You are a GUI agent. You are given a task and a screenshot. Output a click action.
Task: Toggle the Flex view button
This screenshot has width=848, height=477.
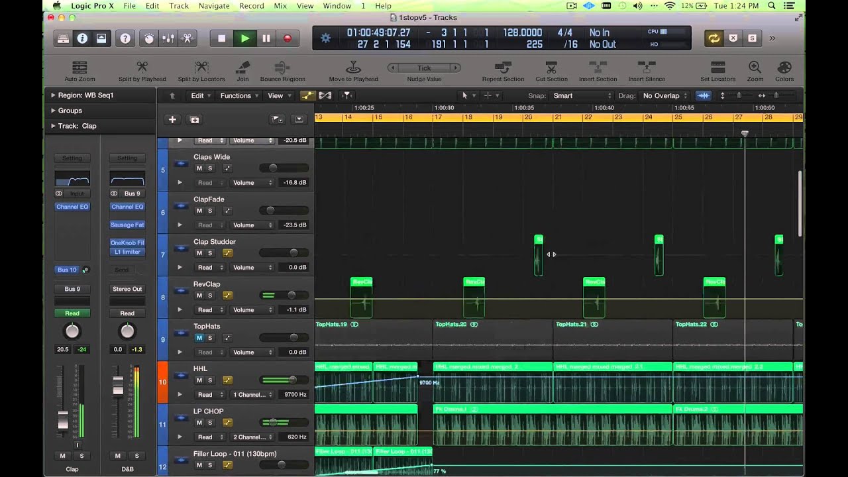tap(325, 95)
